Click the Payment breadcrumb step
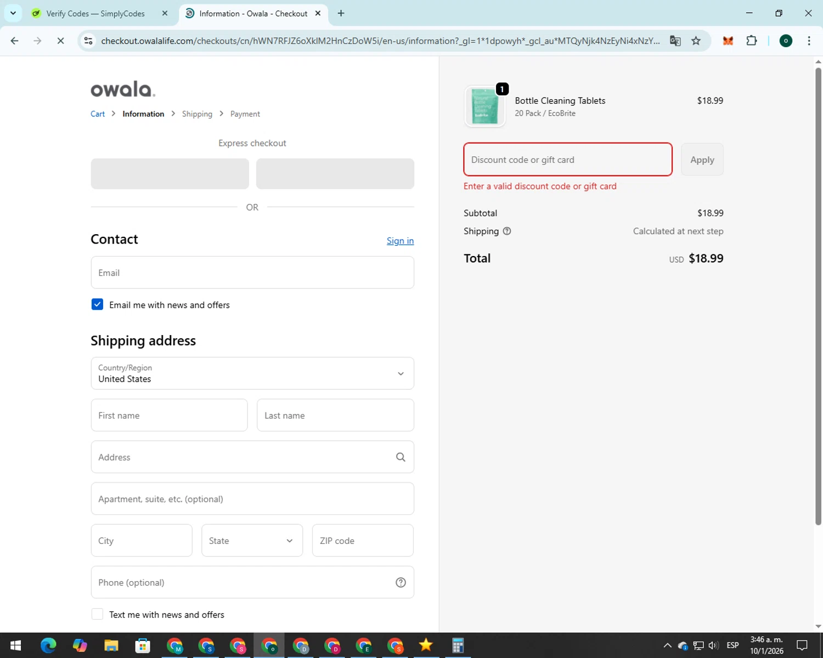This screenshot has height=658, width=823. pyautogui.click(x=245, y=114)
